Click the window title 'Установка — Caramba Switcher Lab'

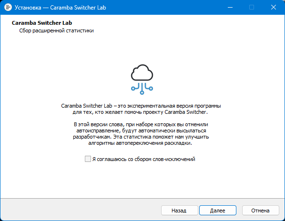click(61, 8)
